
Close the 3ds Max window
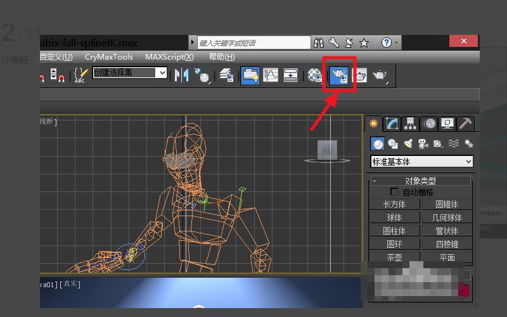click(463, 41)
